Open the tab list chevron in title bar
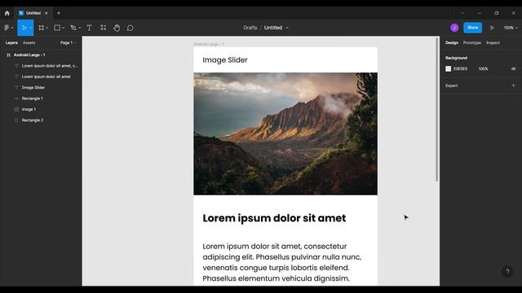Screen dimensions: 522x293 [x=462, y=13]
